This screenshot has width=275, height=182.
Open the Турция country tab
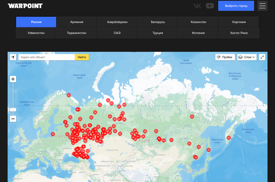158,33
